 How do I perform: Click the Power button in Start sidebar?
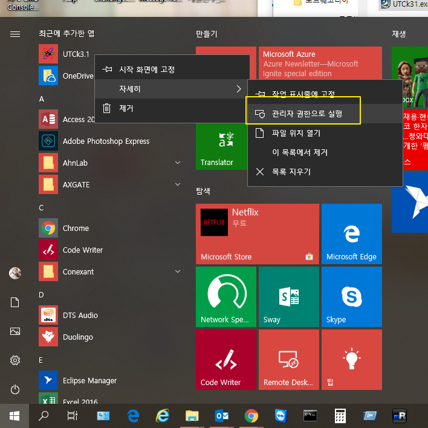(x=15, y=389)
